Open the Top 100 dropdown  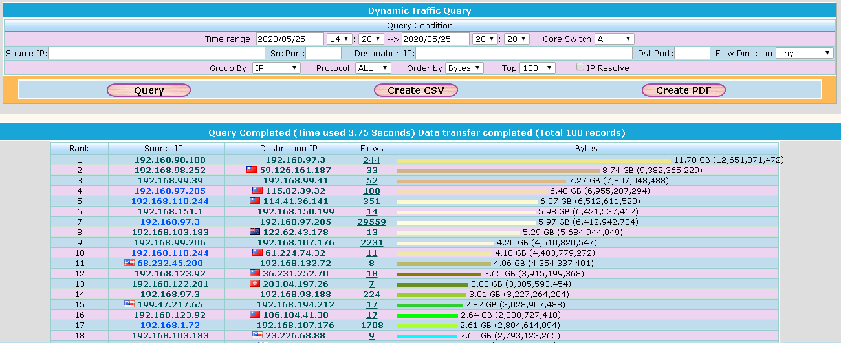point(538,68)
